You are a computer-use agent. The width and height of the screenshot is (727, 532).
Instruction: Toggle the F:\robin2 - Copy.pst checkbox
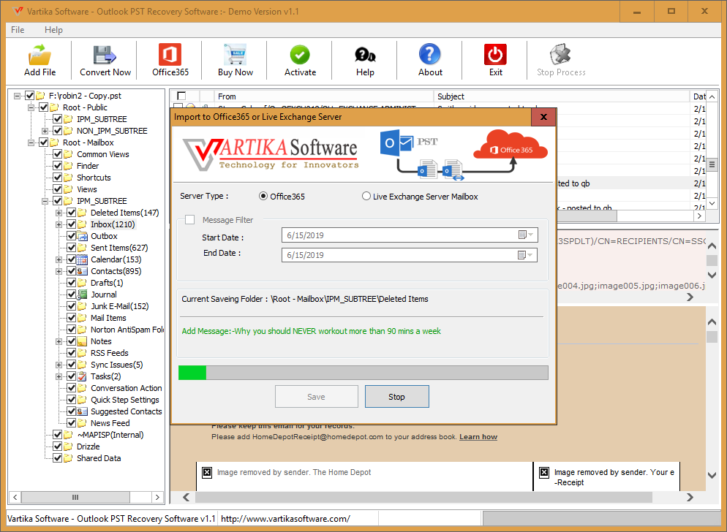click(x=30, y=96)
